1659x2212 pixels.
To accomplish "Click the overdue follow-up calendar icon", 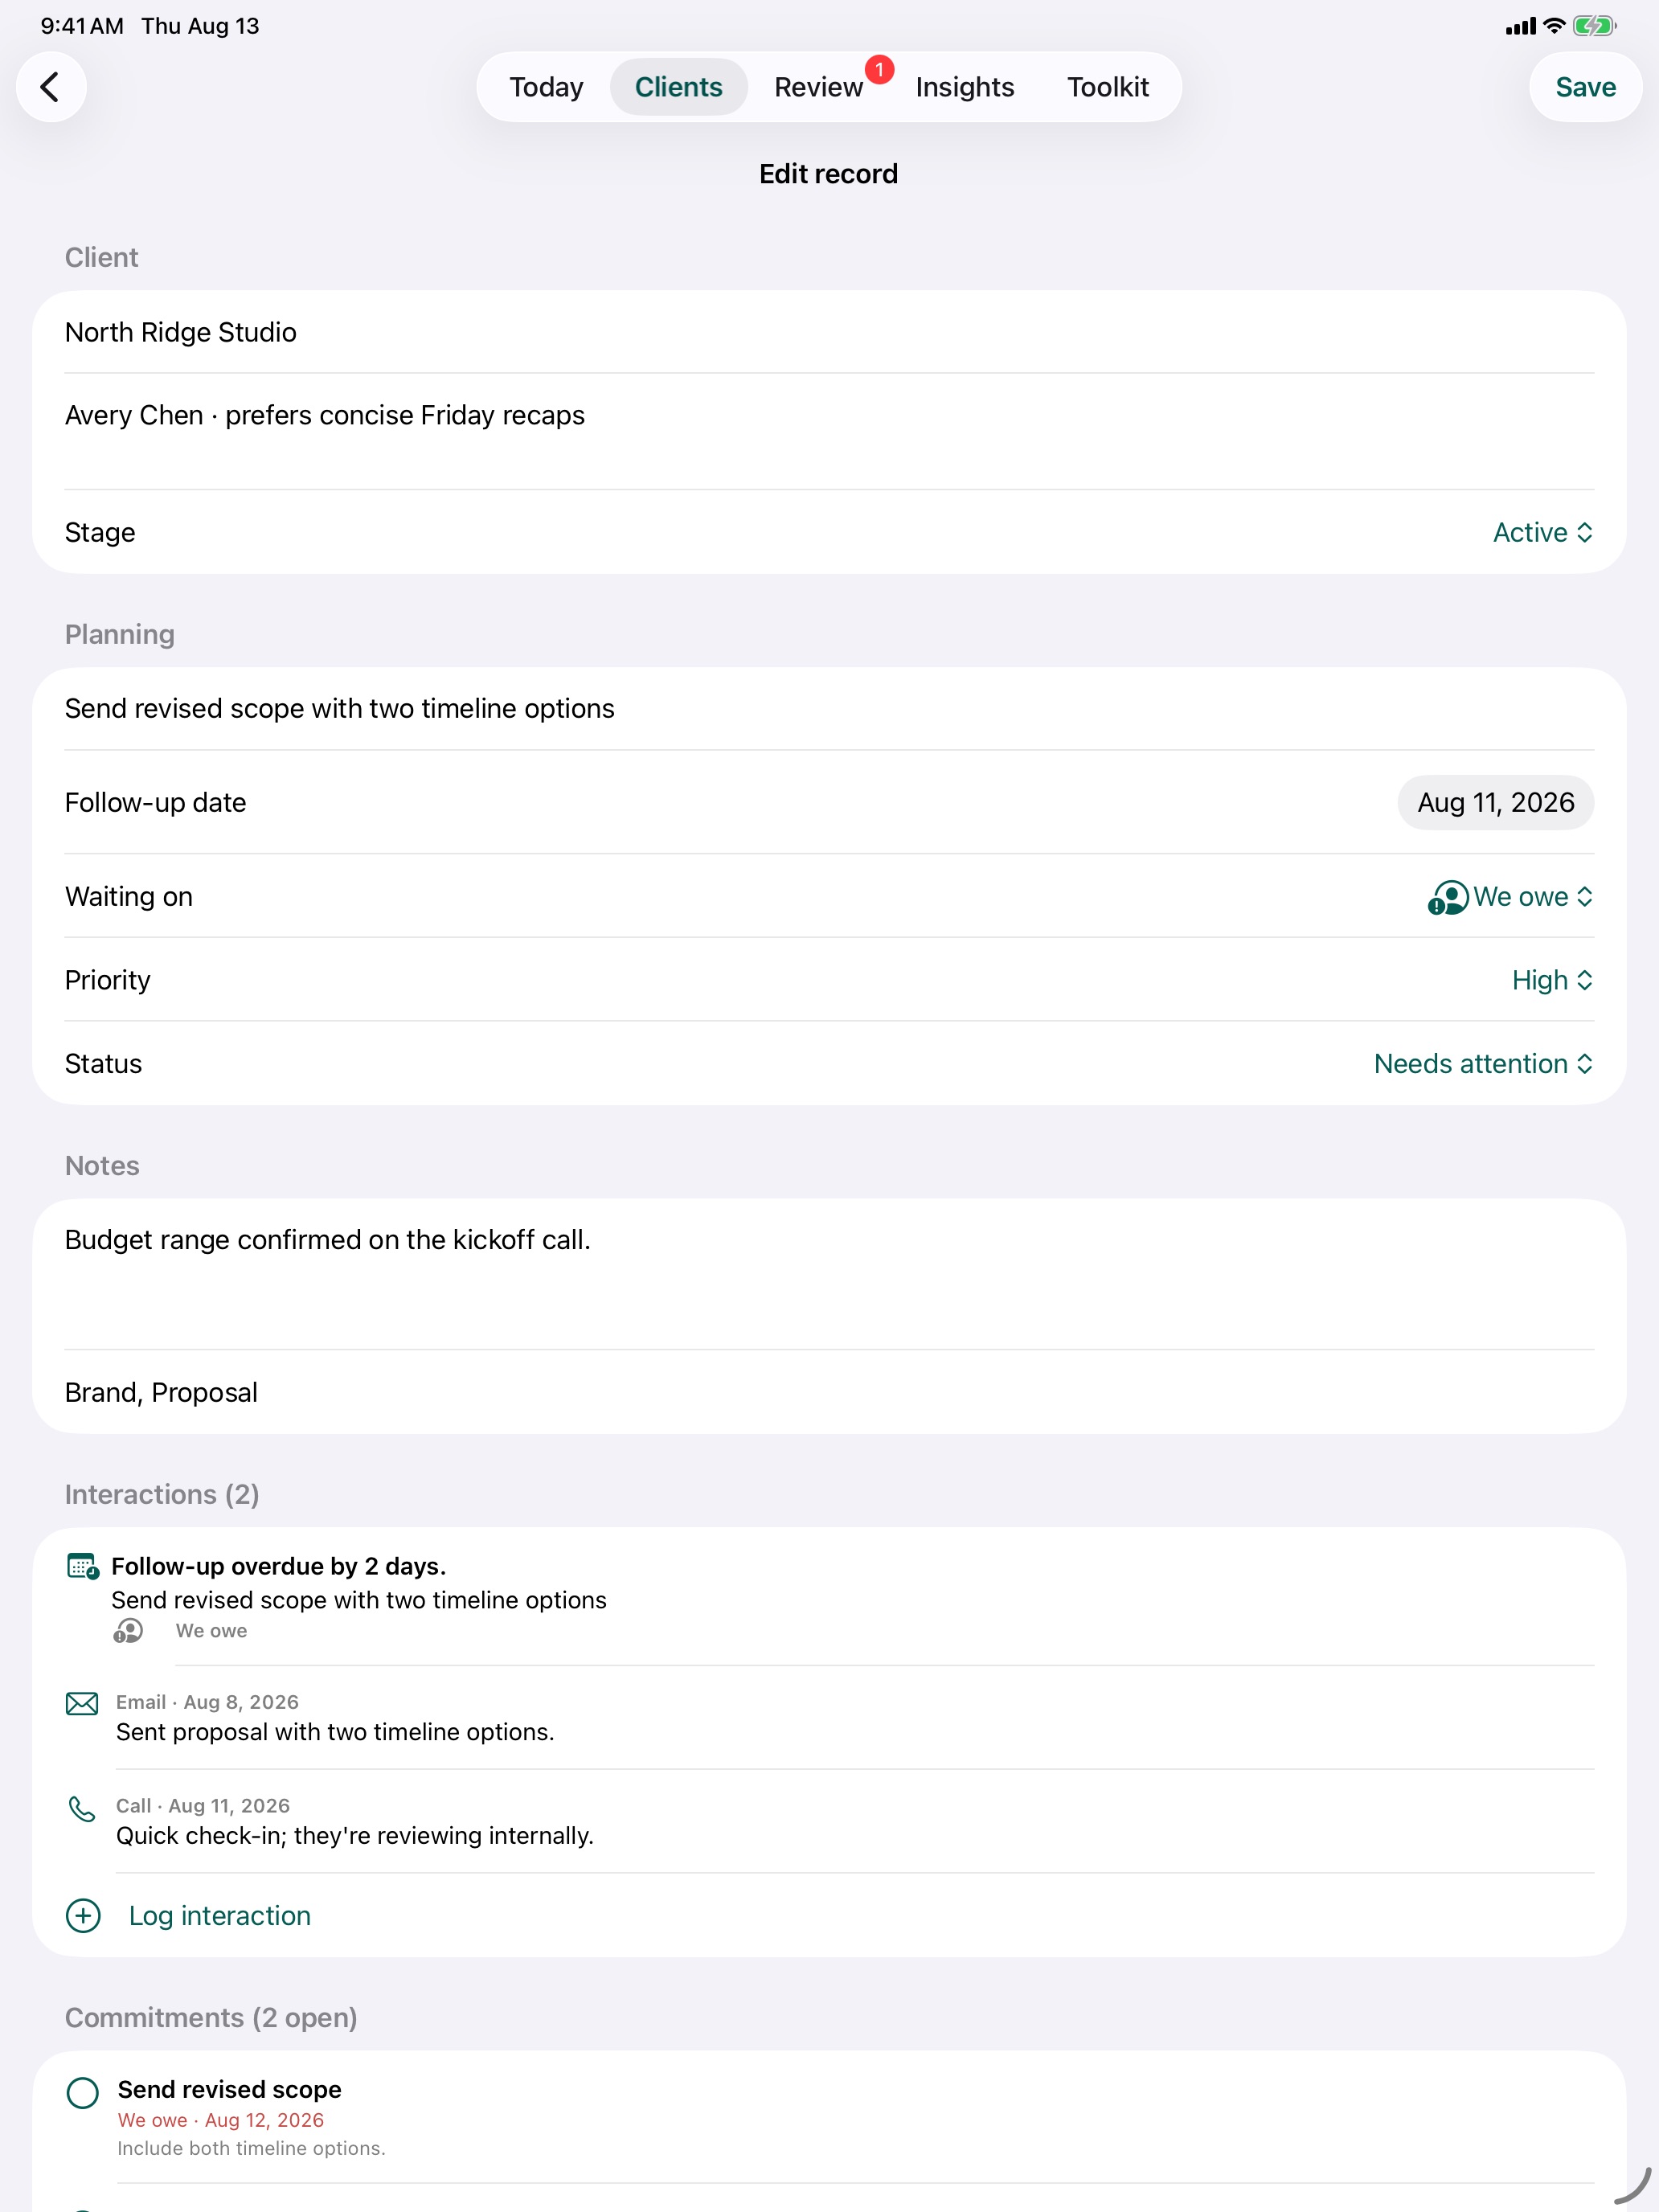I will (x=82, y=1566).
